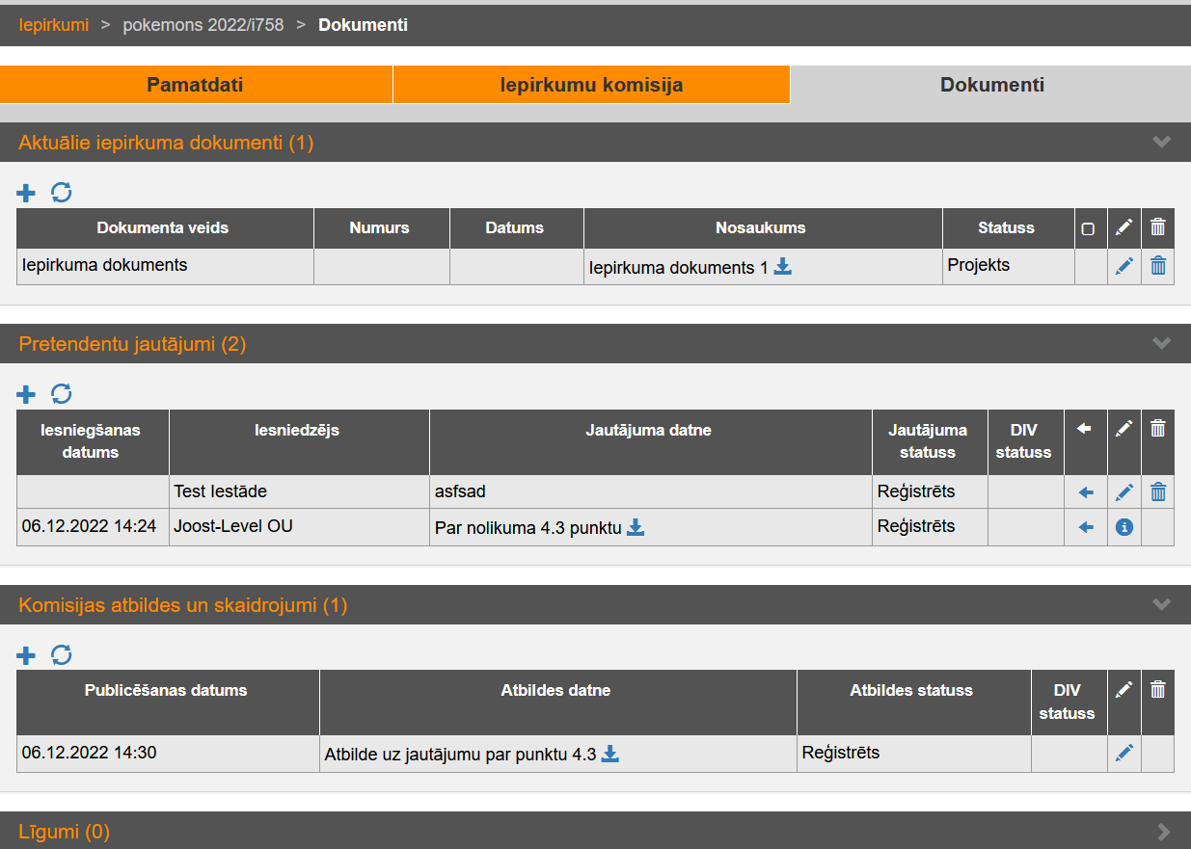1191x849 pixels.
Task: Open the Iepirkumu komisija tab
Action: [591, 85]
